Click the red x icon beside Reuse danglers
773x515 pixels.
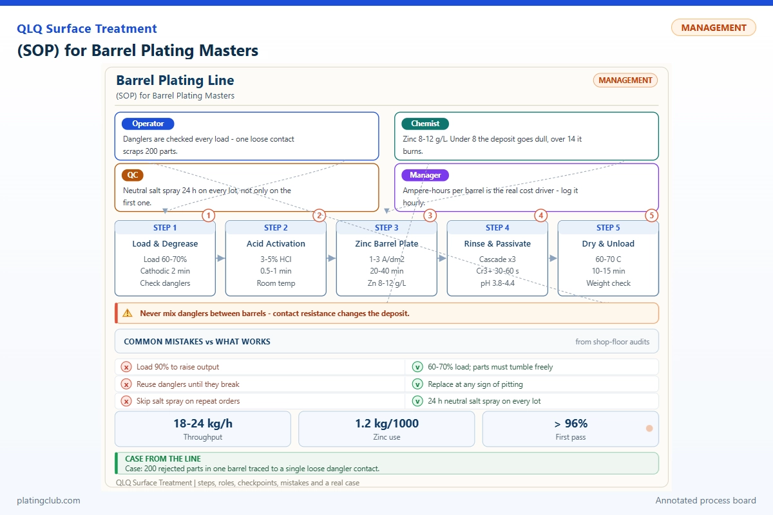pyautogui.click(x=127, y=384)
